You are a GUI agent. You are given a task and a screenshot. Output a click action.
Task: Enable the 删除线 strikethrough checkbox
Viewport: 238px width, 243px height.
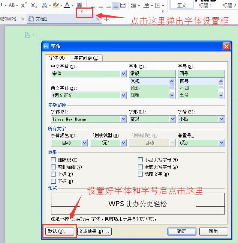coord(54,160)
